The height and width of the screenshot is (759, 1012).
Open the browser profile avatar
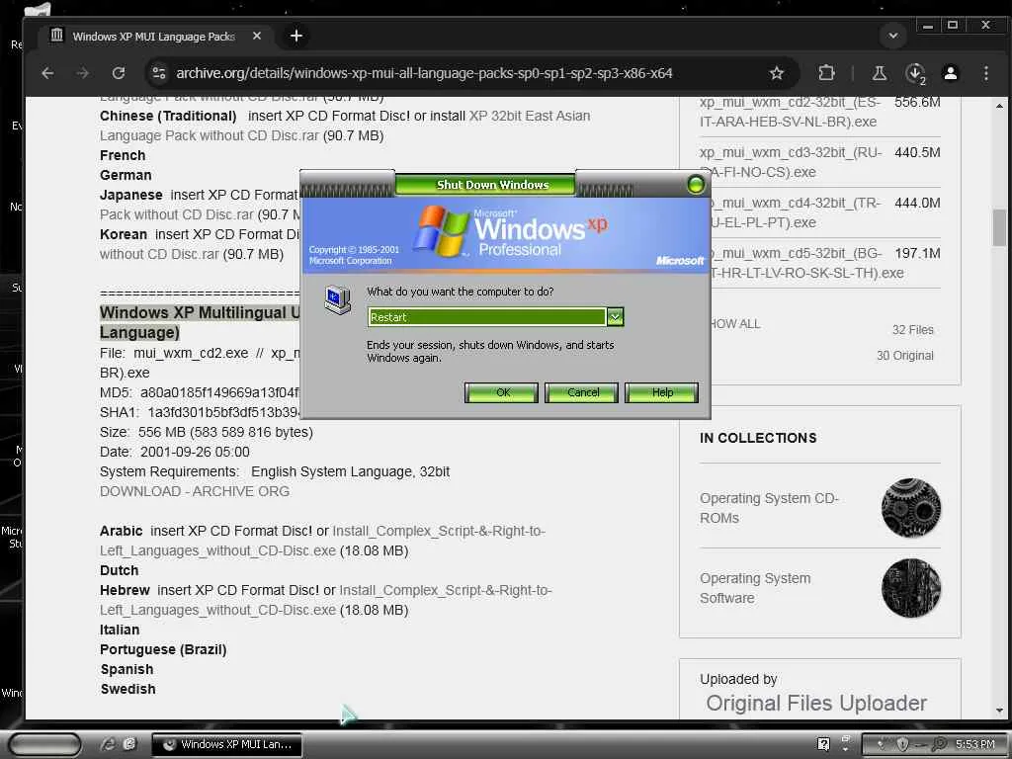coord(951,73)
